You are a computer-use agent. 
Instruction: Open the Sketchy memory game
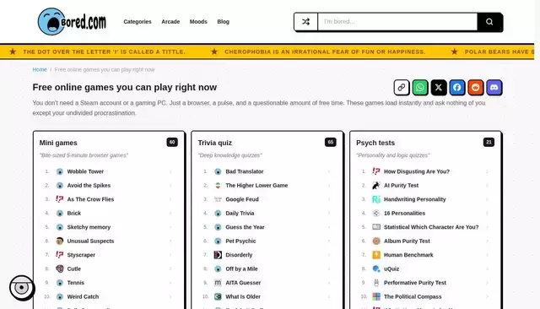[89, 227]
